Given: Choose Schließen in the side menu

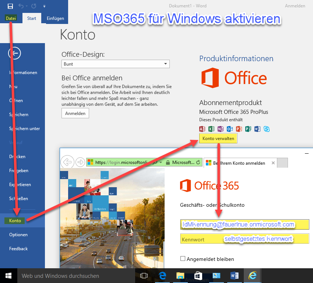Looking at the screenshot, I should [18, 198].
